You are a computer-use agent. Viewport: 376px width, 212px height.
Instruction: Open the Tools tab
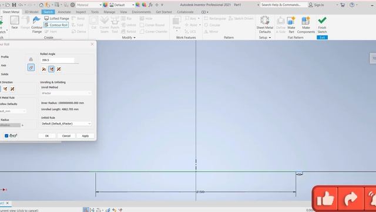coord(95,12)
